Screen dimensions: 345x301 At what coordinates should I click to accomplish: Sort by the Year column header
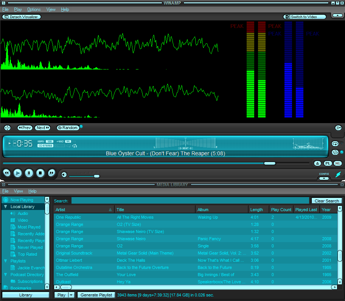(328, 210)
